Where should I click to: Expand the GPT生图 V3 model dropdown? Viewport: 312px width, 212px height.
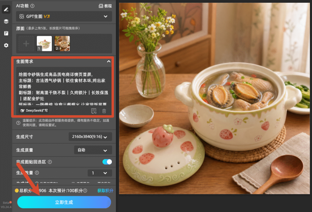(64, 16)
